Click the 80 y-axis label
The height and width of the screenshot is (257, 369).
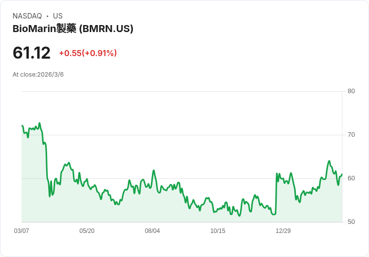point(351,91)
